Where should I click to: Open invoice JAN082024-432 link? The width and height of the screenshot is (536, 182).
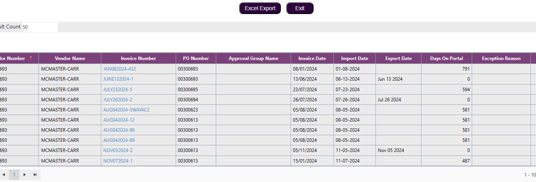point(120,69)
